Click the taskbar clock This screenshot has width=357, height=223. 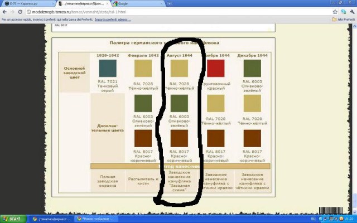click(349, 219)
